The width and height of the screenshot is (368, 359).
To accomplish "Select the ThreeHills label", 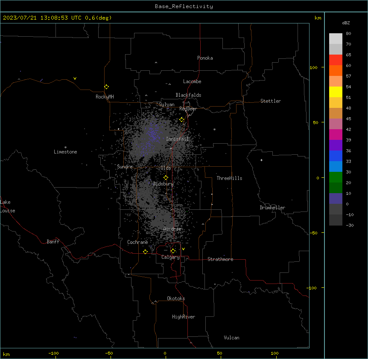I will click(229, 178).
